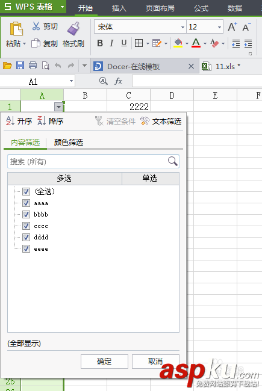Toggle the (全选) select all checkbox
Viewport: 262px width, 391px height.
27,191
